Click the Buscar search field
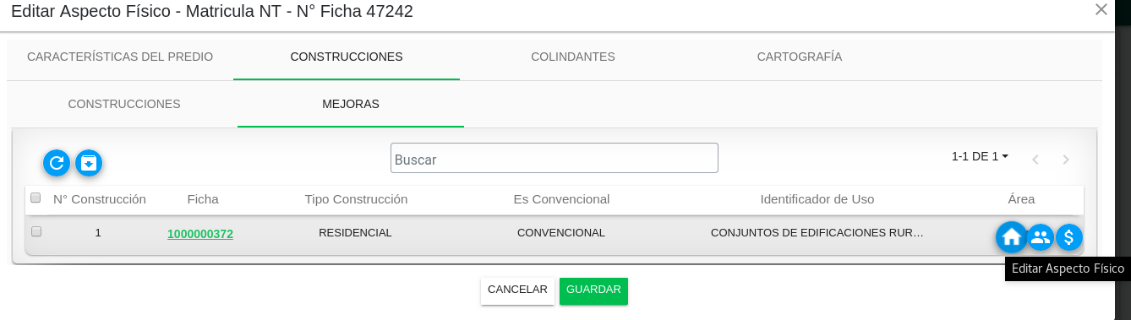 pyautogui.click(x=555, y=158)
